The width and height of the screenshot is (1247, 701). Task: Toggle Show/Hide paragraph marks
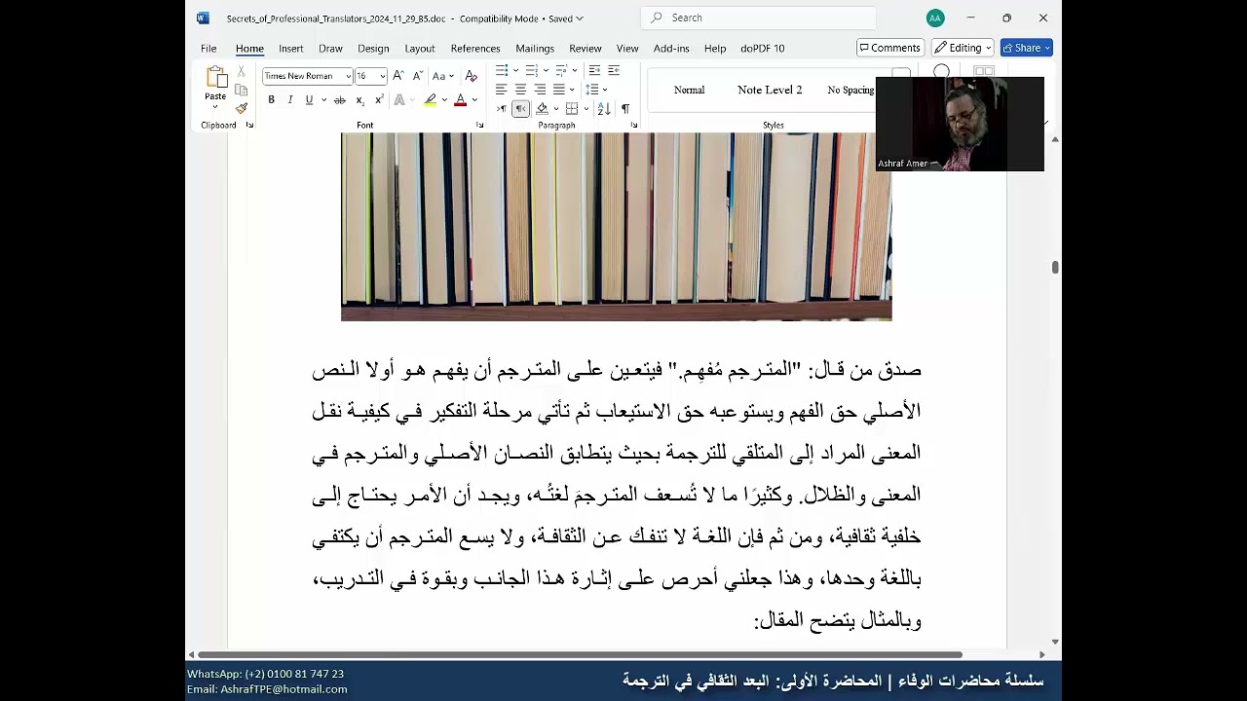coord(624,109)
